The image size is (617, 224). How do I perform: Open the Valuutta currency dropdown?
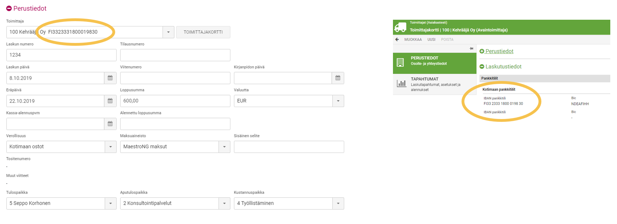pos(338,101)
